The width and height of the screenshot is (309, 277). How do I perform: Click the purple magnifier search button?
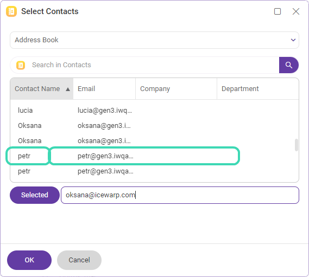pyautogui.click(x=289, y=65)
